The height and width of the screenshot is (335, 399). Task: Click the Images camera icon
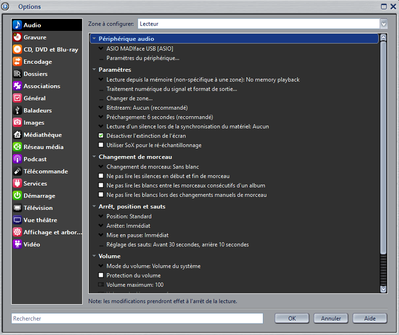(x=17, y=122)
